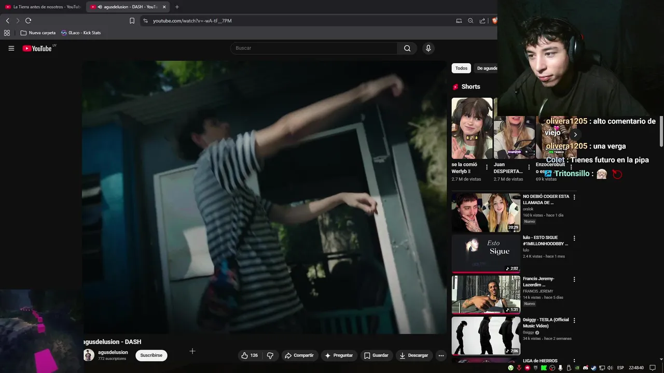
Task: Go back with browser back arrow
Action: click(x=7, y=21)
